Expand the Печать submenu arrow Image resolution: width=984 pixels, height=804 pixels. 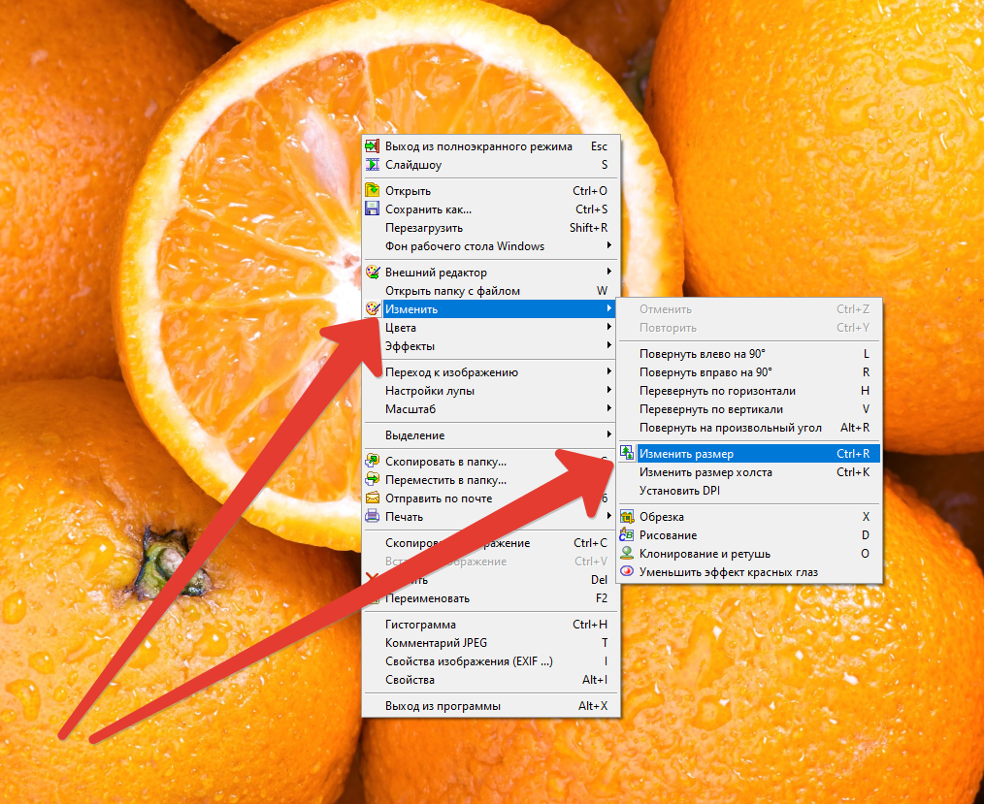(x=608, y=516)
